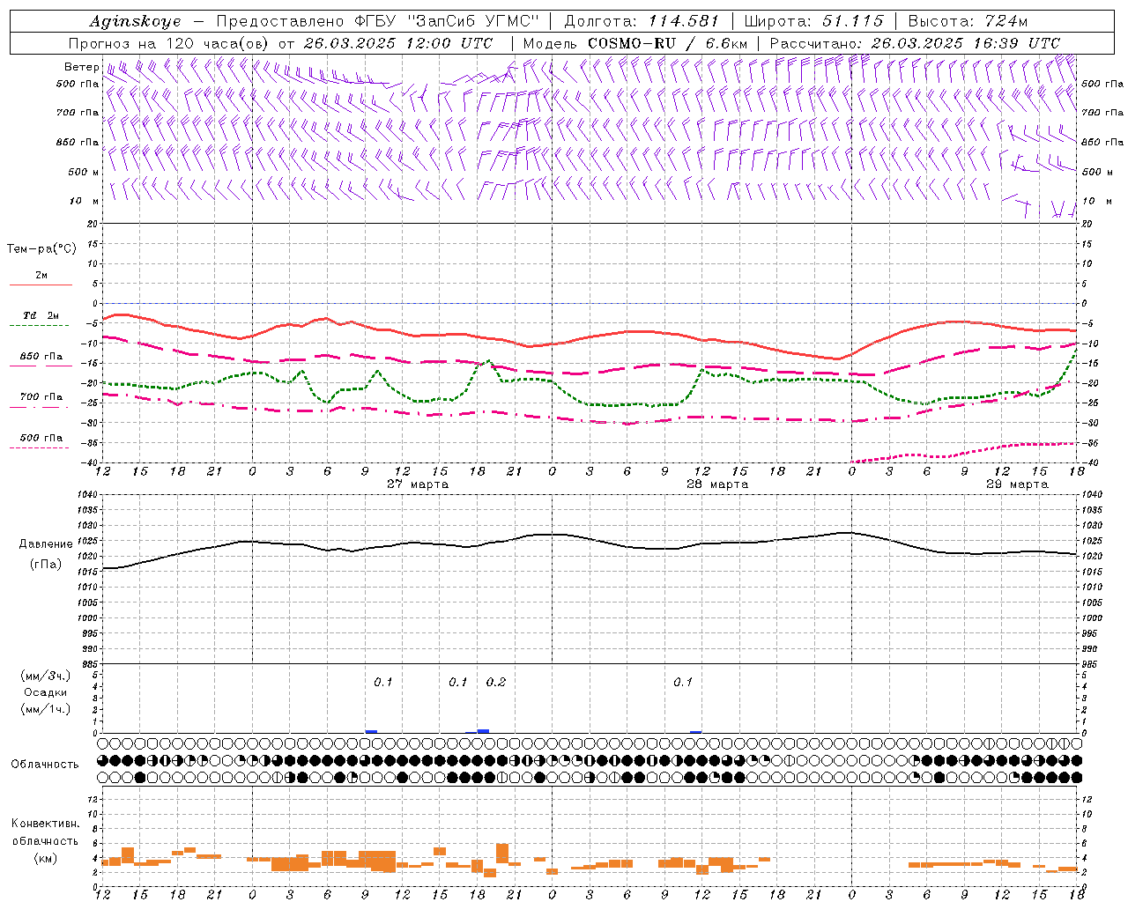Screen dimensions: 1128x902
Task: Select the elevation text "Высота: 724м"
Action: [x=968, y=21]
